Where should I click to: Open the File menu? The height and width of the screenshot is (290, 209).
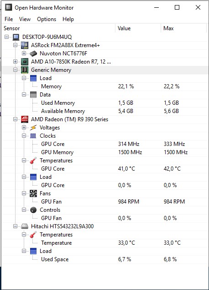[9, 19]
